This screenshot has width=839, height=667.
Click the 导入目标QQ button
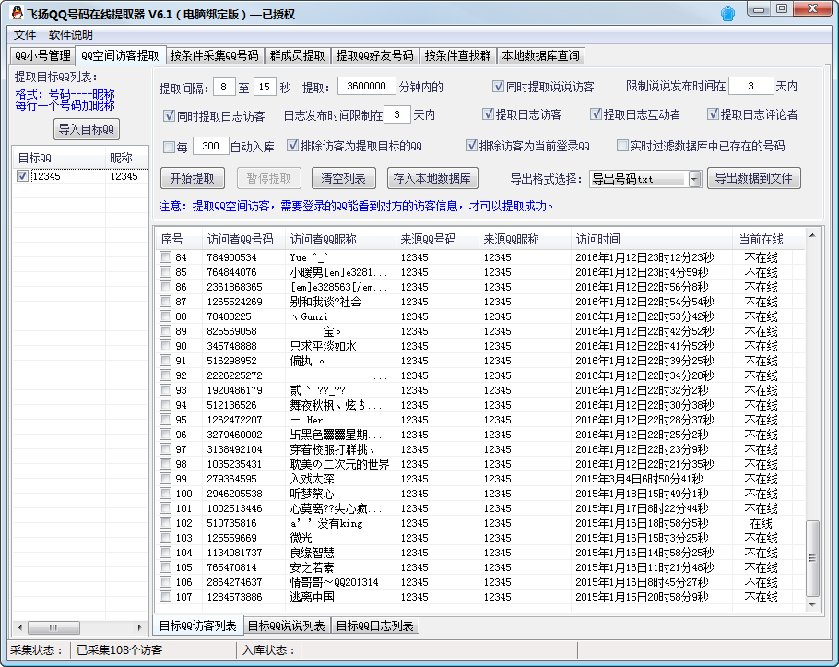click(x=86, y=129)
